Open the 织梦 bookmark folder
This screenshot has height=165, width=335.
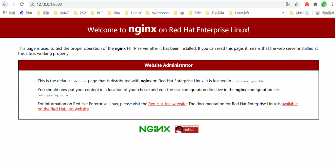tap(195, 13)
